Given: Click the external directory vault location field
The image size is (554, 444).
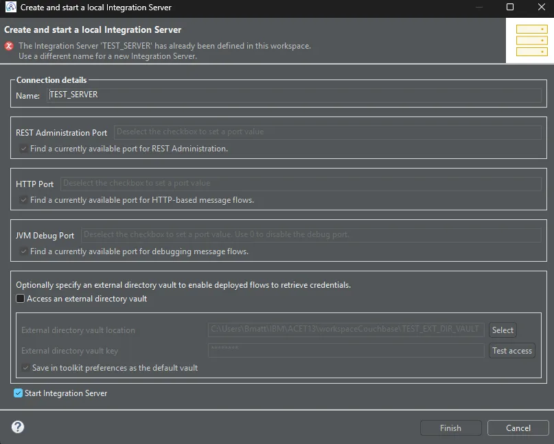Looking at the screenshot, I should pyautogui.click(x=346, y=330).
